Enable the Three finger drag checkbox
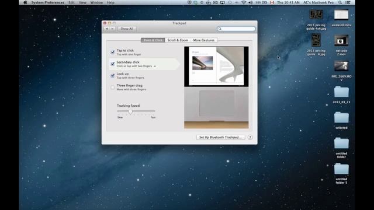 pos(113,87)
